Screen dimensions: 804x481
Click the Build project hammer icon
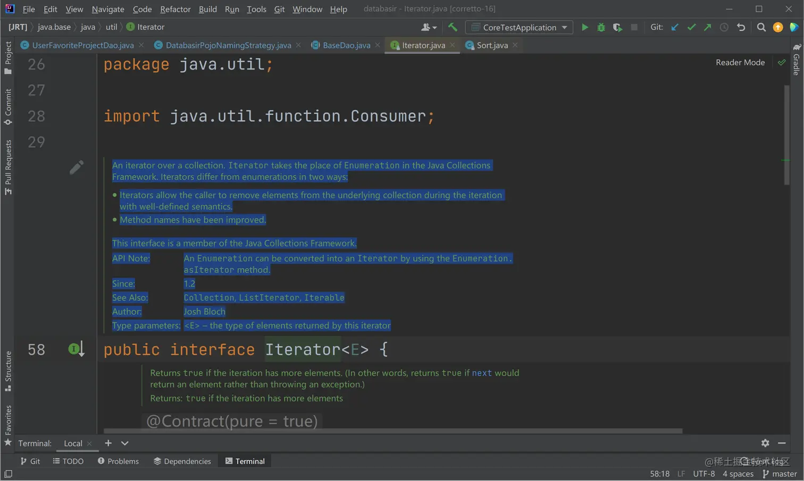[x=453, y=27]
